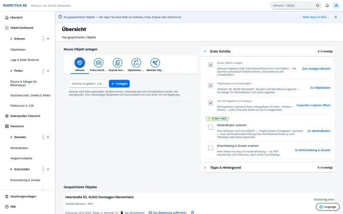343x214 pixels.
Task: Click the search magnifier icon
Action: click(x=317, y=6)
